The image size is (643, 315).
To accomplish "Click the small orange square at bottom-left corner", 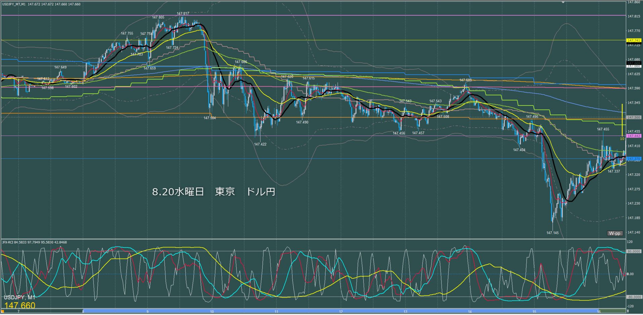I will point(2,311).
